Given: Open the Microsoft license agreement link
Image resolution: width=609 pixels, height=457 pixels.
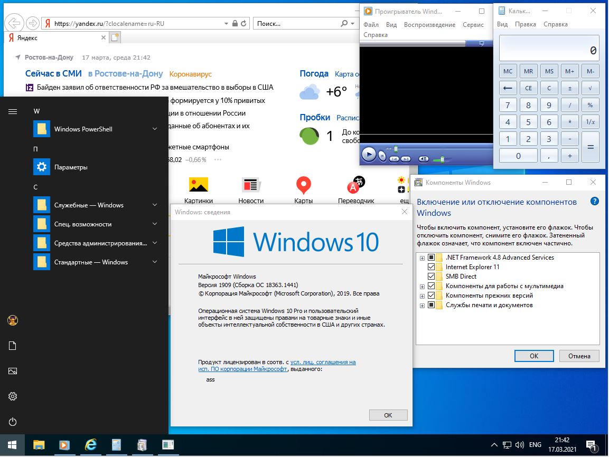Looking at the screenshot, I should (x=277, y=366).
